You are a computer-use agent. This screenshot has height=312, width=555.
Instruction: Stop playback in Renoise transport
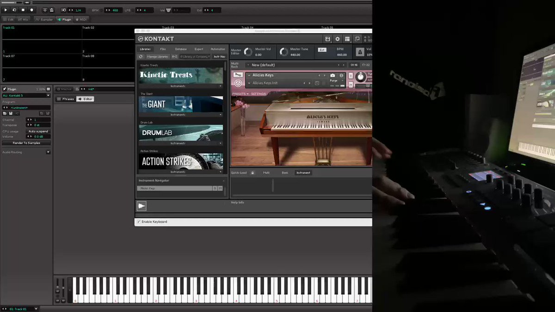pyautogui.click(x=23, y=10)
